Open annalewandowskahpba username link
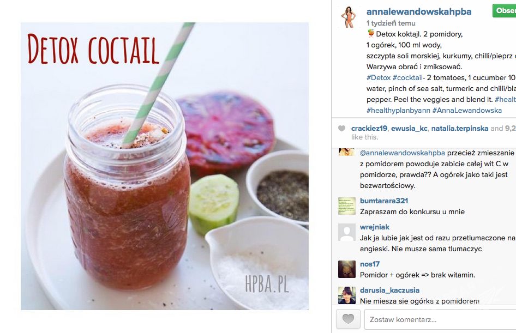Image resolution: width=516 pixels, height=333 pixels. click(418, 11)
